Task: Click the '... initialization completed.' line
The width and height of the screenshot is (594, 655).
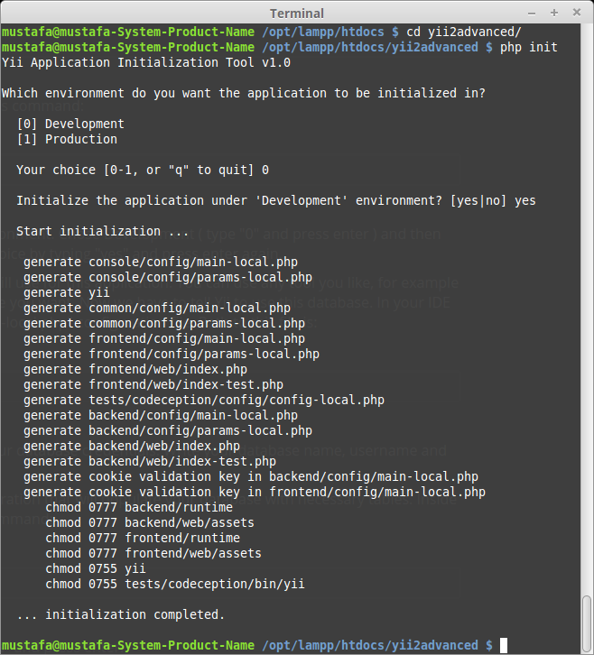Action: [x=121, y=614]
